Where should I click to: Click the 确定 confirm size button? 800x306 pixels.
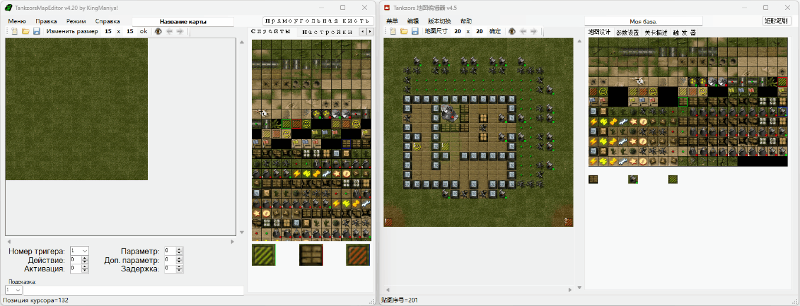(496, 31)
